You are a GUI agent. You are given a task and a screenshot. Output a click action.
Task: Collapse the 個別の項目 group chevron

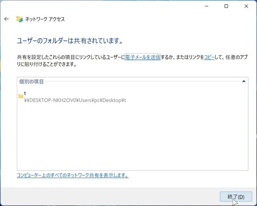coord(244,81)
